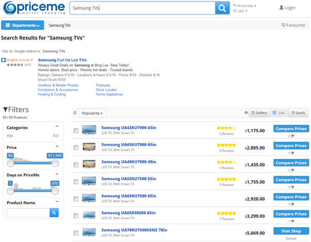
Task: Click star rating of Samsung UA49KU7000
Action: coord(226,162)
